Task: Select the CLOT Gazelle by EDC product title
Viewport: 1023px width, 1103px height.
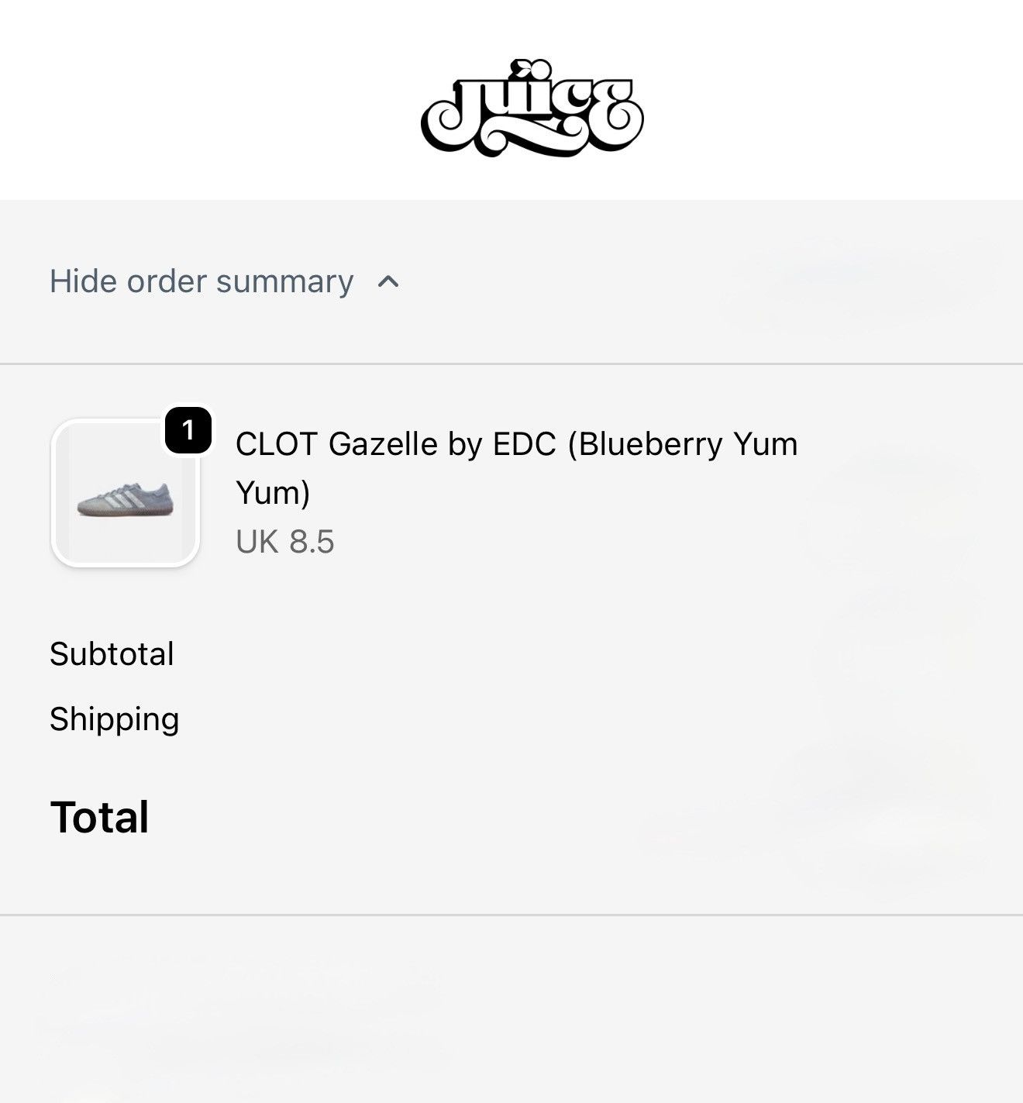Action: coord(517,468)
